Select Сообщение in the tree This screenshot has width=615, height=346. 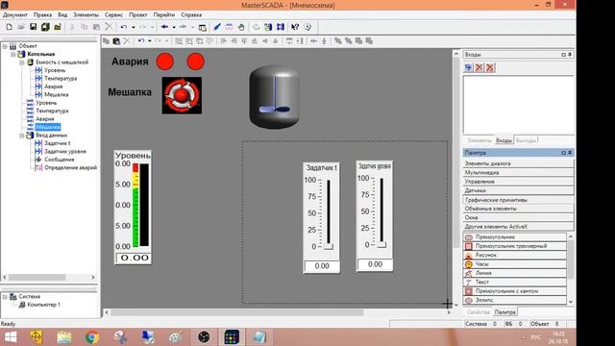click(60, 160)
